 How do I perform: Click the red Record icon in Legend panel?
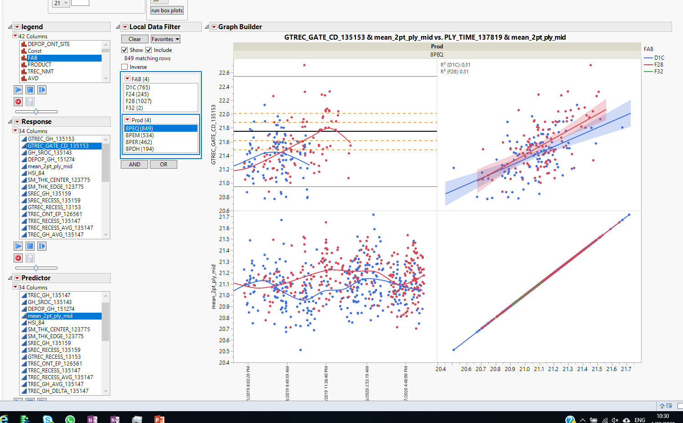click(18, 102)
